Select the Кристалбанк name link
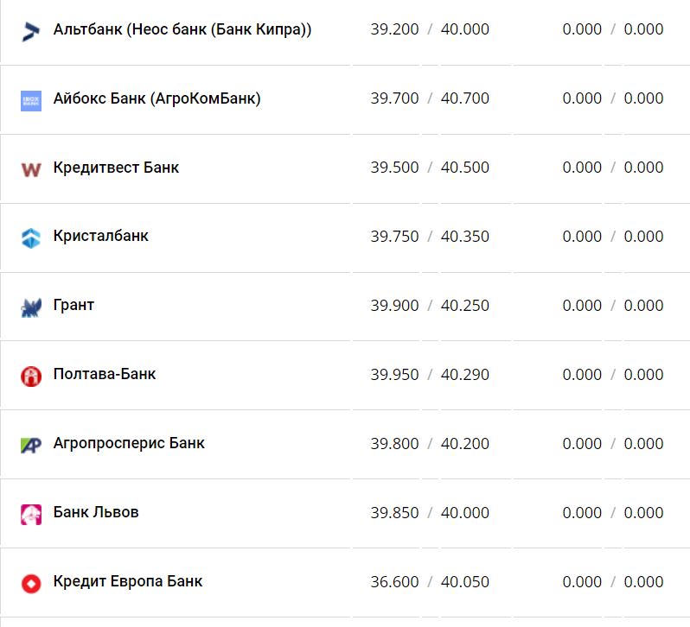690x627 pixels. (x=100, y=236)
